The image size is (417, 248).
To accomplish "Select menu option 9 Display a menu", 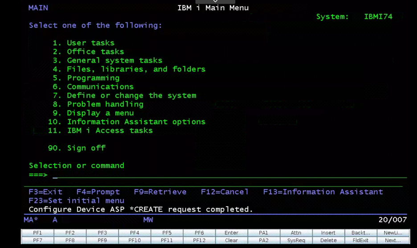I will 93,113.
